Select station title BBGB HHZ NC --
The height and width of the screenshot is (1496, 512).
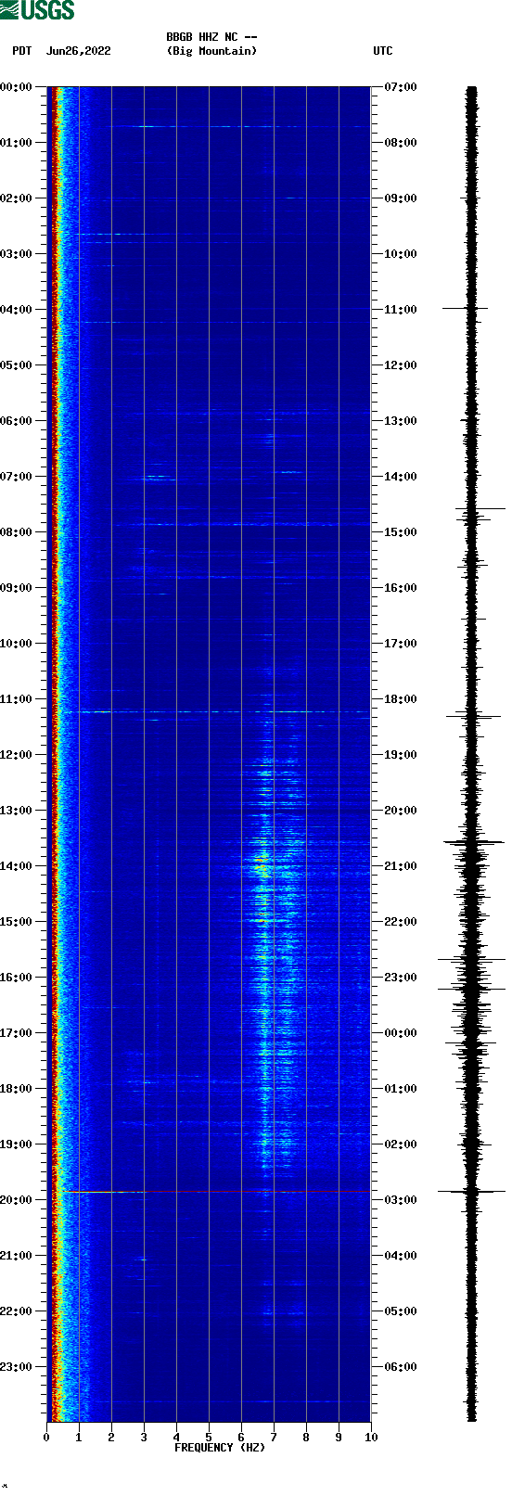click(x=211, y=37)
